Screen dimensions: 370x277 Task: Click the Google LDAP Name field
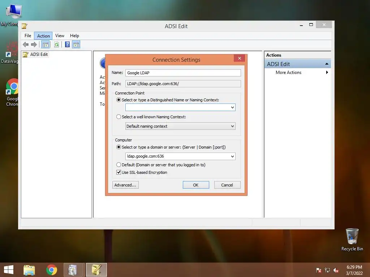tap(183, 73)
